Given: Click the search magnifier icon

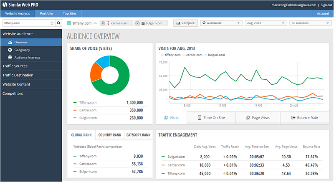Looking at the screenshot, I should [58, 23].
